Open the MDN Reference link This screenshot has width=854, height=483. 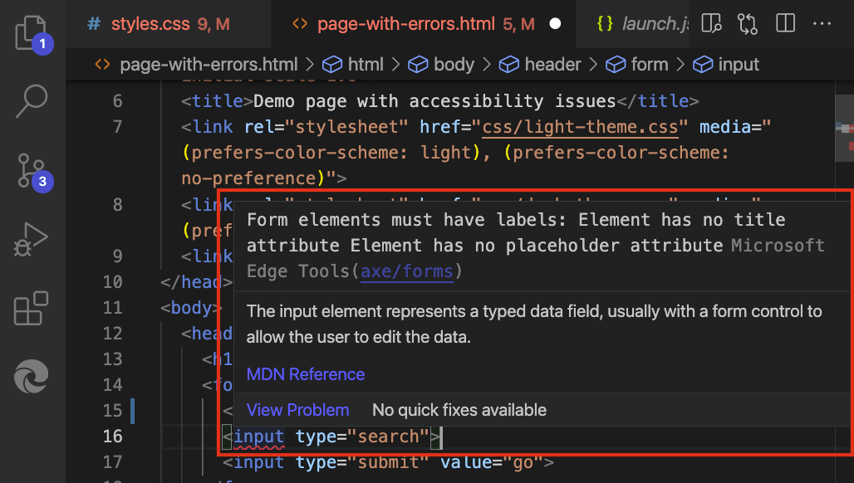pos(305,374)
